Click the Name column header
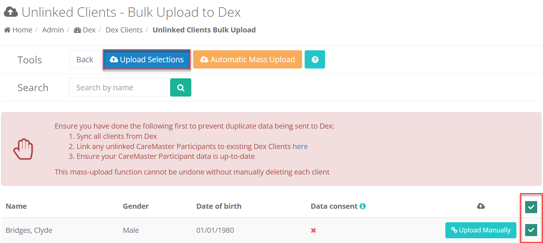The image size is (543, 243). (16, 206)
